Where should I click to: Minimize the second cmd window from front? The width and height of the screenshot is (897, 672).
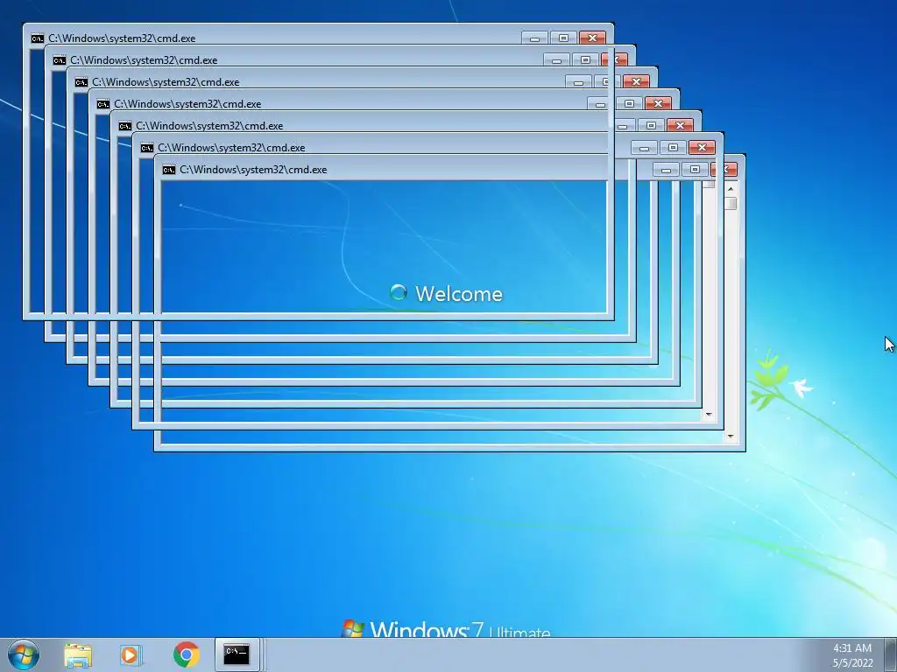click(556, 60)
